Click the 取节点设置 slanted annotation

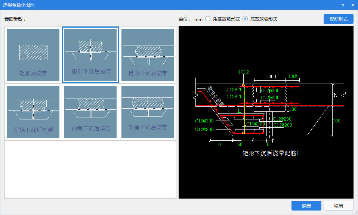[216, 96]
